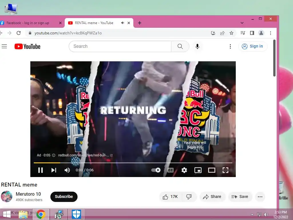Screen dimensions: 293x220
Task: Click the video progress bar
Action: (133, 163)
